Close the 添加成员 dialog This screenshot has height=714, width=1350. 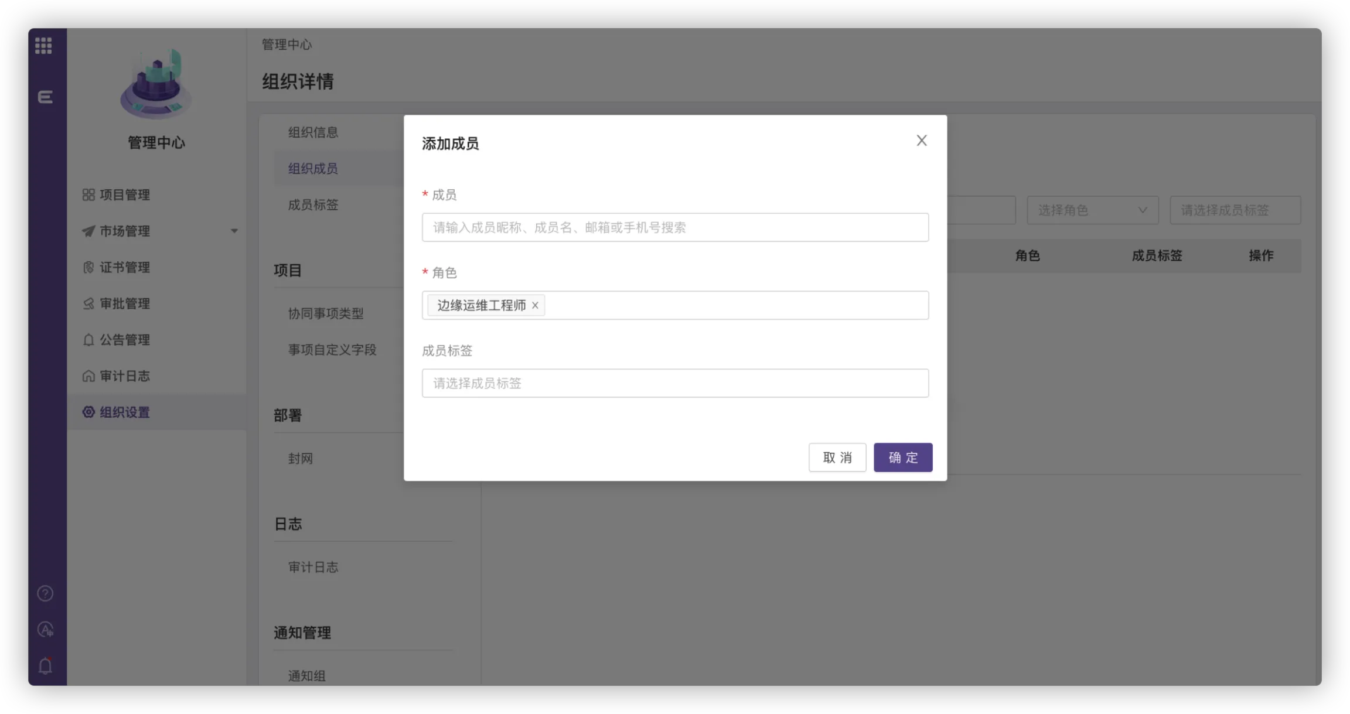pyautogui.click(x=921, y=141)
